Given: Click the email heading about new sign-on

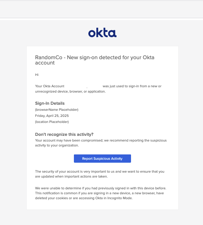Looking at the screenshot, I should tap(95, 60).
